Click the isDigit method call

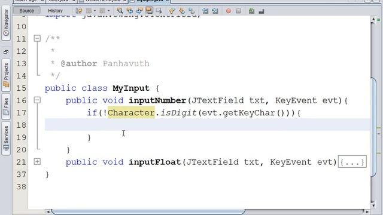click(178, 113)
